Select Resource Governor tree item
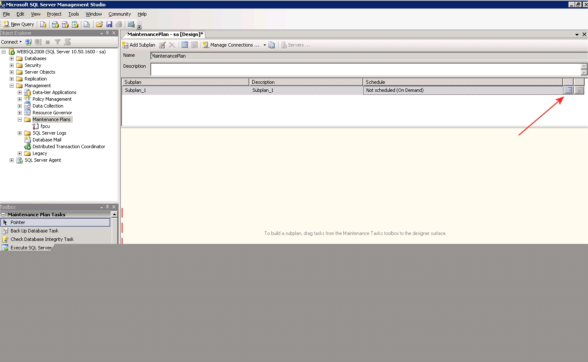Screen dimensions: 588x362 [x=52, y=113]
